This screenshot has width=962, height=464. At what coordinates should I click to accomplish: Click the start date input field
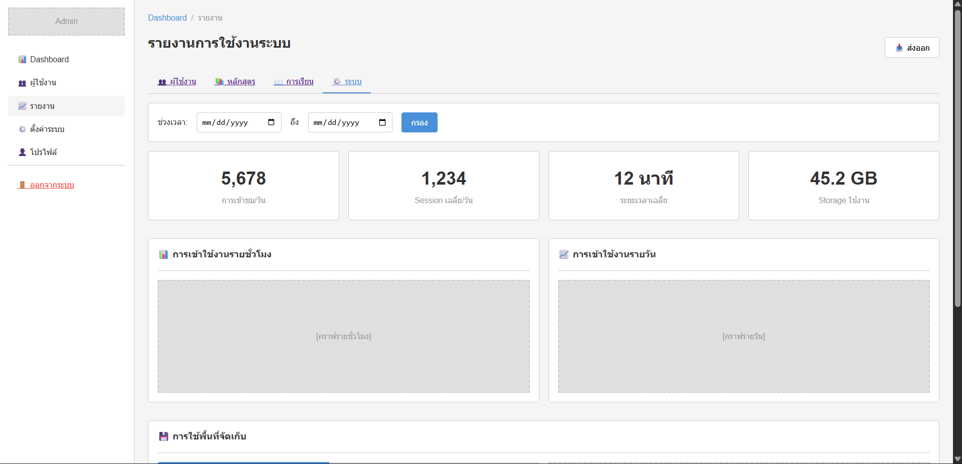point(231,122)
